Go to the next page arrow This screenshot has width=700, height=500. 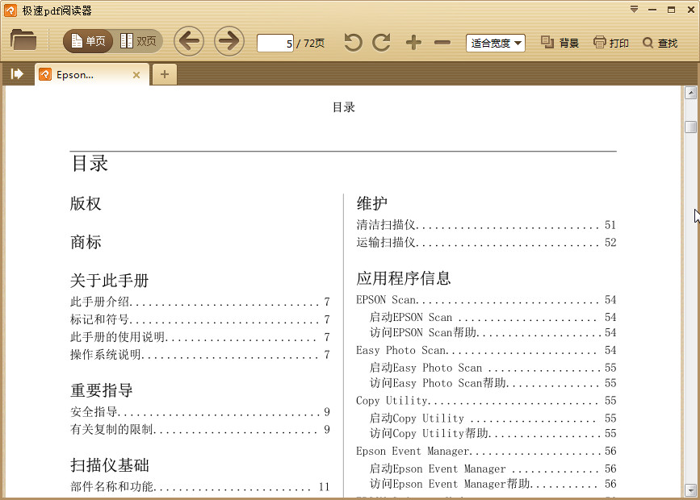[x=229, y=41]
